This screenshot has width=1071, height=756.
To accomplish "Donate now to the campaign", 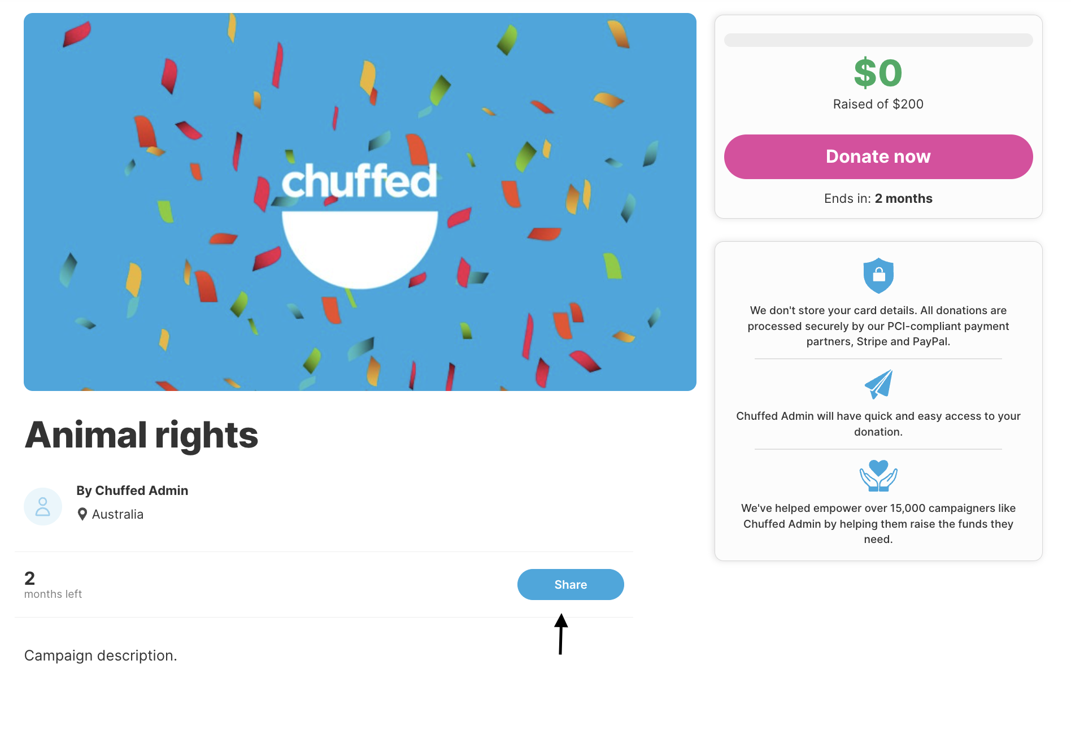I will (x=878, y=157).
